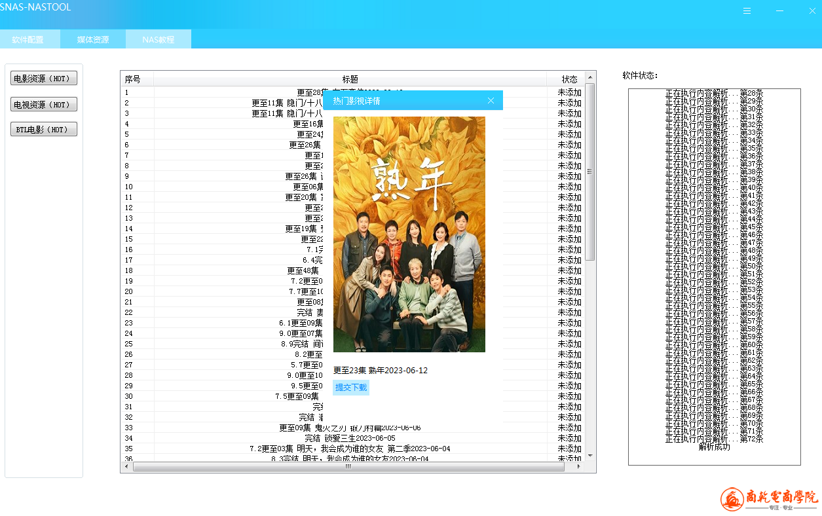Screen dimensions: 822x516
Task: Switch to the 媒体资源 tab
Action: 93,39
